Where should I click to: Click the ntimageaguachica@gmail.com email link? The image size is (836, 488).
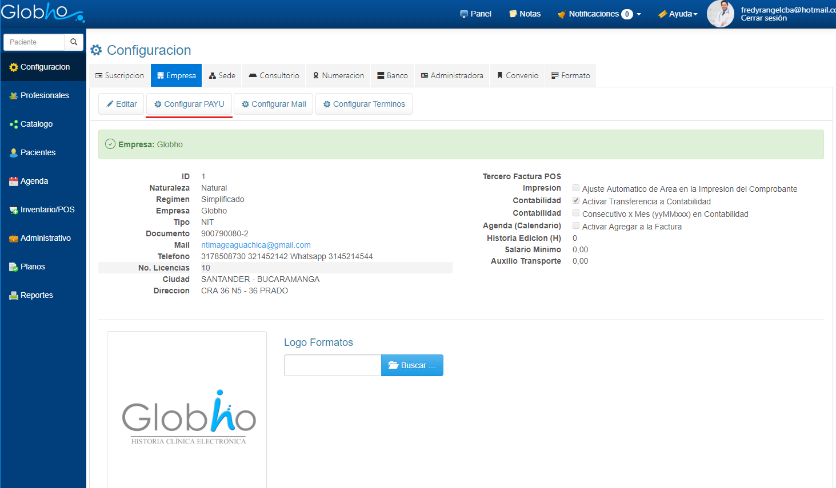pyautogui.click(x=255, y=245)
